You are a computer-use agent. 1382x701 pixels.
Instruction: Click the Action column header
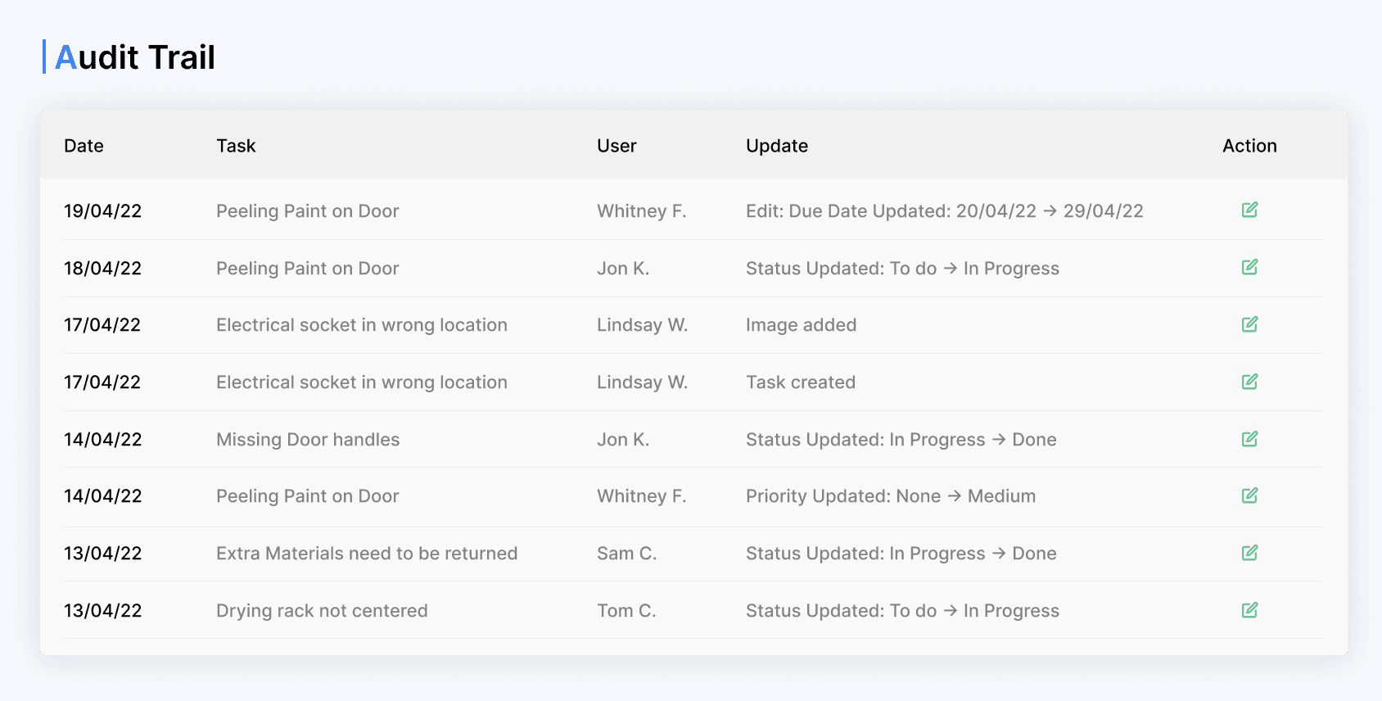(1249, 146)
